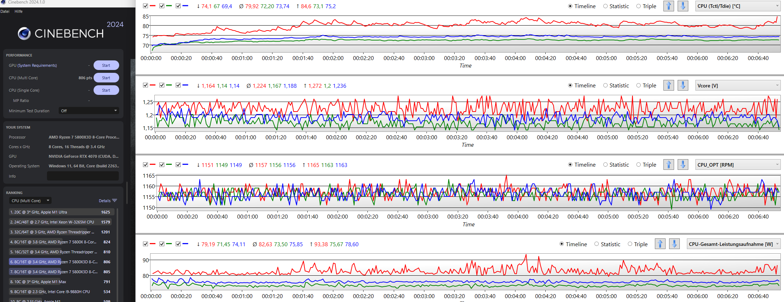The width and height of the screenshot is (784, 302).
Task: Click the Cinebench title bar app icon
Action: [x=3, y=2]
